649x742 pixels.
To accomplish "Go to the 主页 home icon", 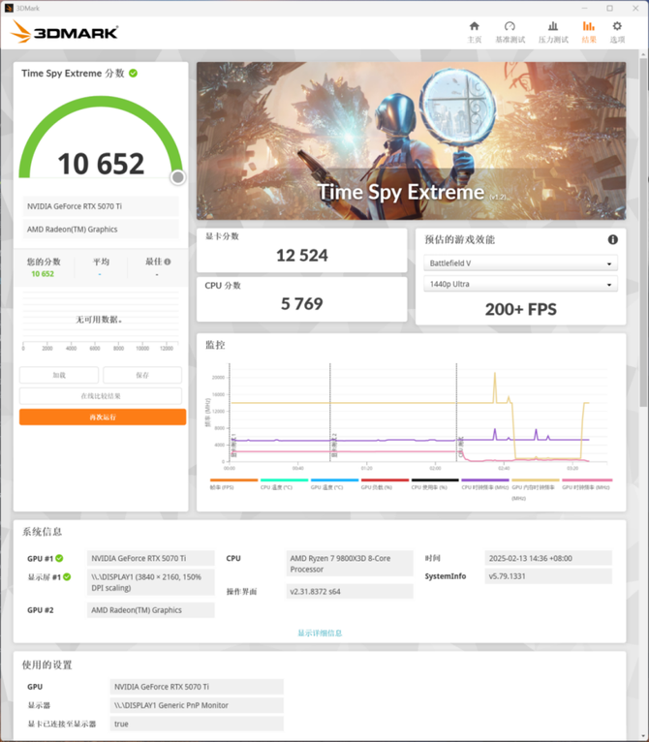I will [x=475, y=26].
